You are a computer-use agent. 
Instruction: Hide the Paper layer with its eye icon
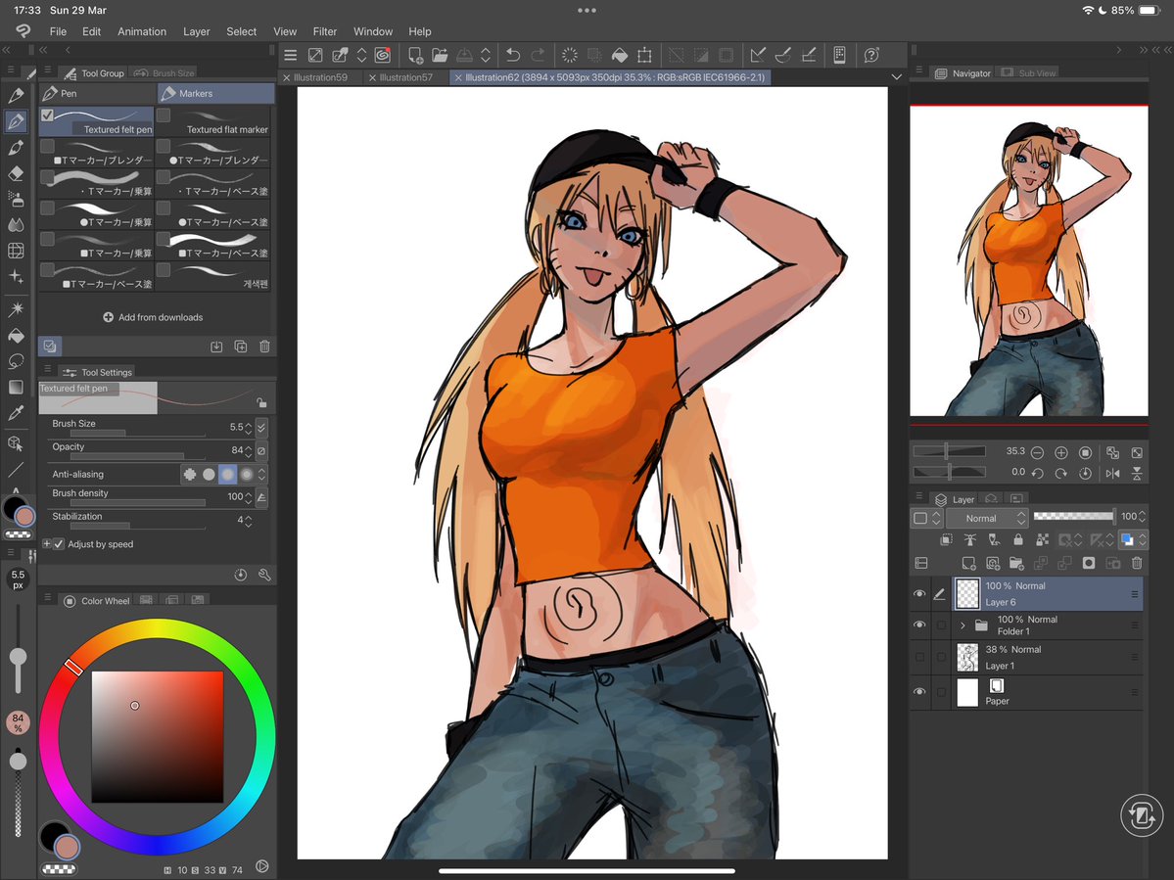[x=919, y=692]
